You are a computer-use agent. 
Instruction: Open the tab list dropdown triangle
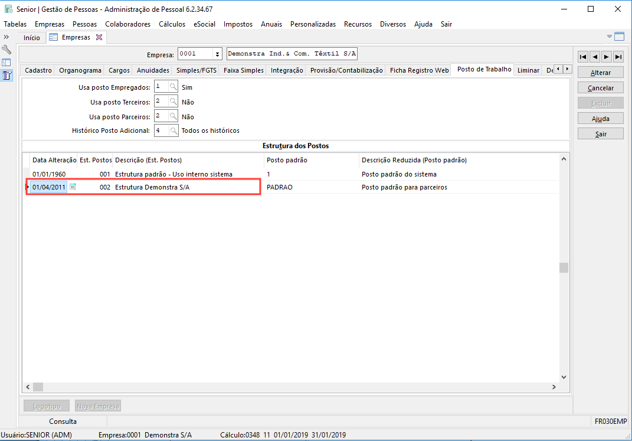610,36
